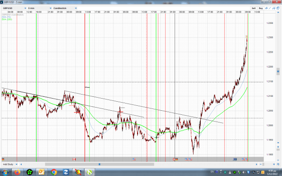Open the GBP/USD instrument dropdown

14,8
